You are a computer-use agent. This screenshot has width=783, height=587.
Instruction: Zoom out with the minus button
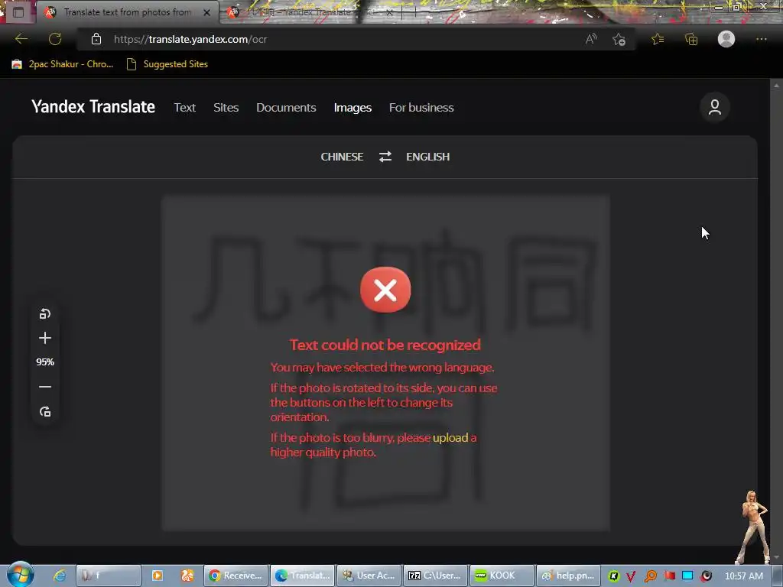pos(45,386)
